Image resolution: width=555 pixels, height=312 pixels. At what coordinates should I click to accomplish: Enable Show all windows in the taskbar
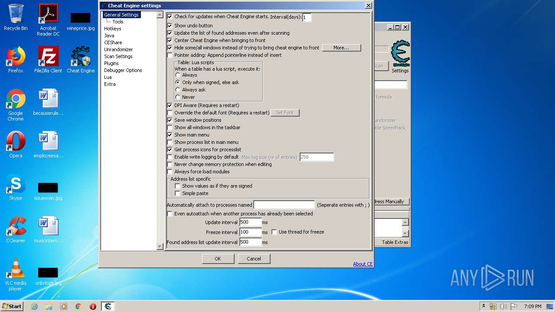[170, 127]
